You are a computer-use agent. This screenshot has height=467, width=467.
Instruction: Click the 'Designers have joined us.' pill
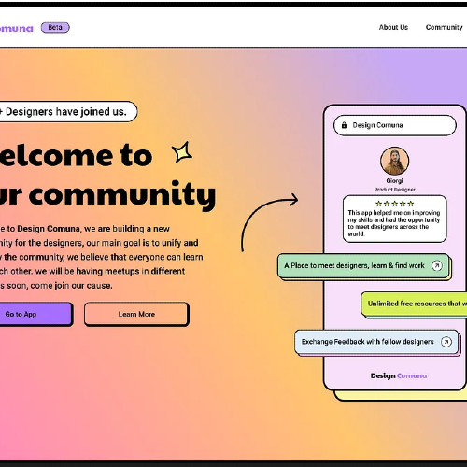click(68, 111)
